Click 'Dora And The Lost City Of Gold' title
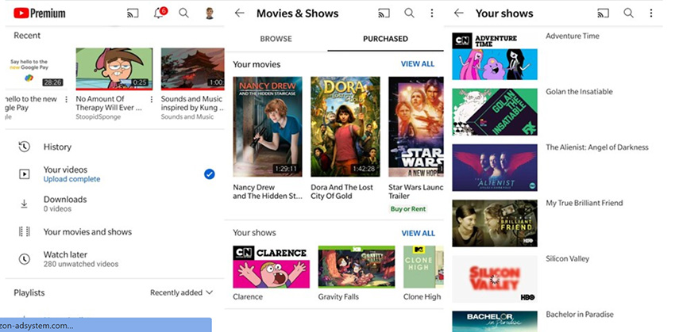The width and height of the screenshot is (679, 332). 341,192
